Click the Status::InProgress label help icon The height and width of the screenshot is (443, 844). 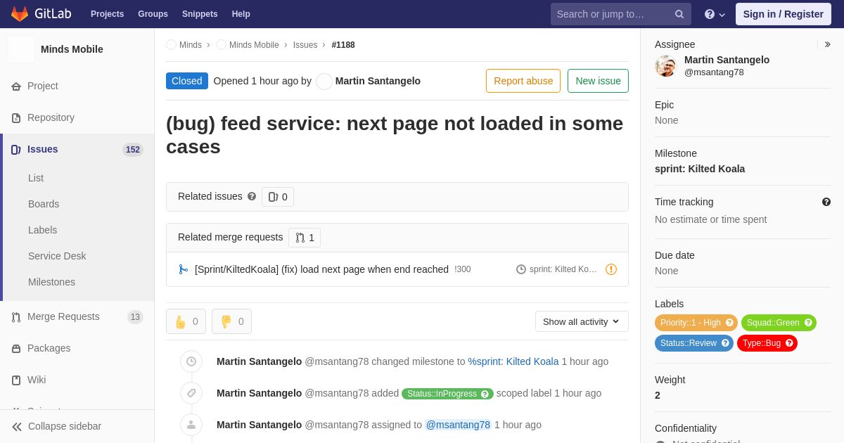click(485, 394)
